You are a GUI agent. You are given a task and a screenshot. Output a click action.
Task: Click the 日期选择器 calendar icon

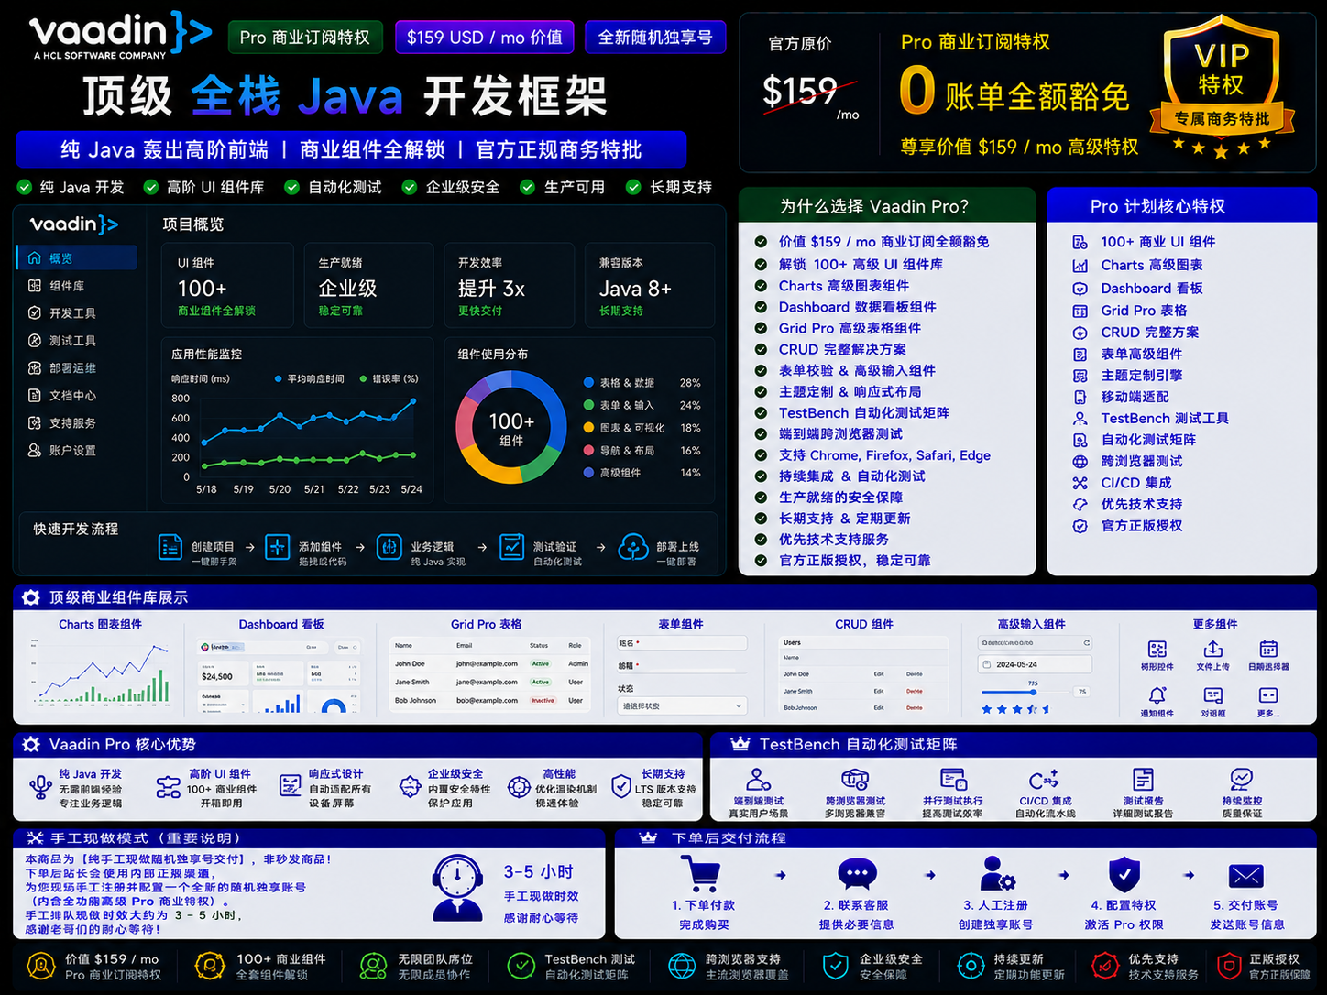1268,649
